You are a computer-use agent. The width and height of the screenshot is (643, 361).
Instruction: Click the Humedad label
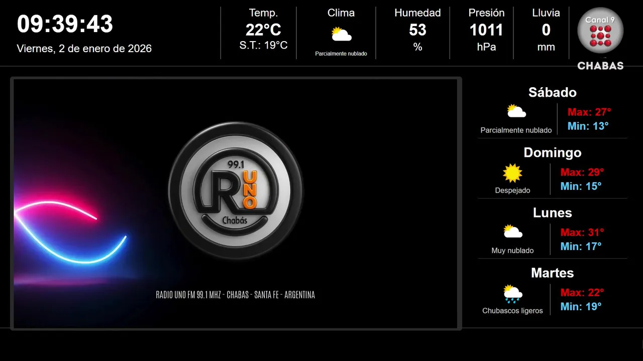click(x=417, y=13)
